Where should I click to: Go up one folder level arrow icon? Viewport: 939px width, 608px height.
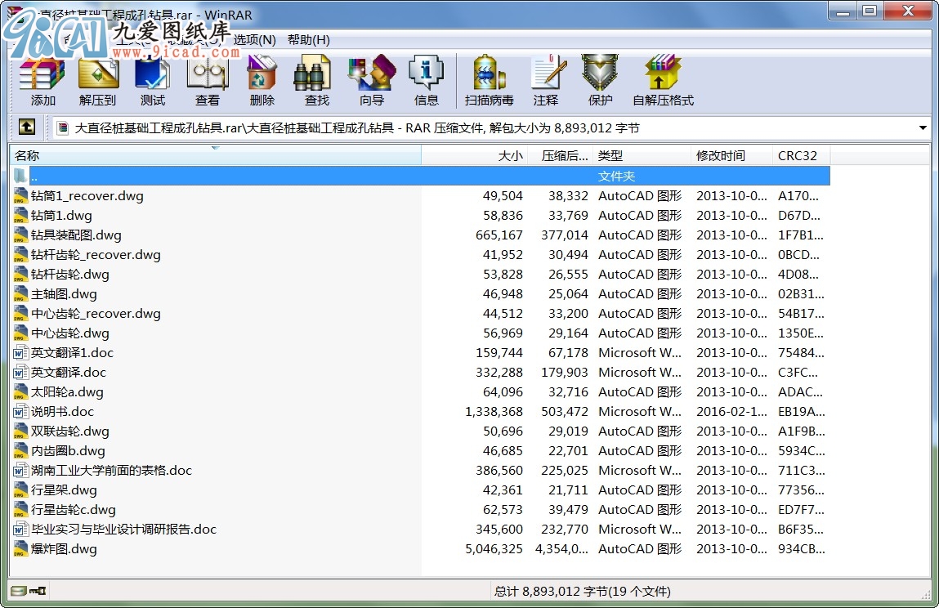coord(26,127)
